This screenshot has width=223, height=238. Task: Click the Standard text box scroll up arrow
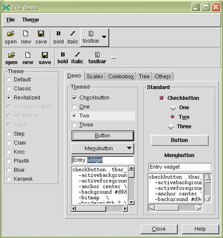(x=208, y=177)
